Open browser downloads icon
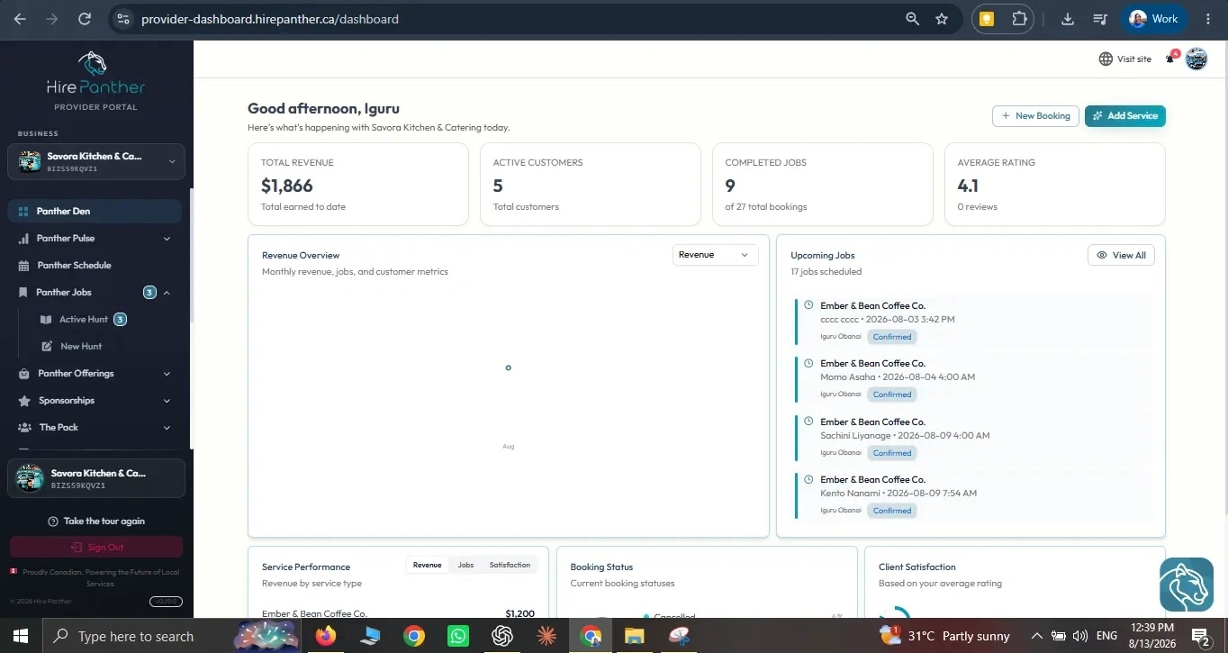Image resolution: width=1228 pixels, height=653 pixels. [1068, 18]
